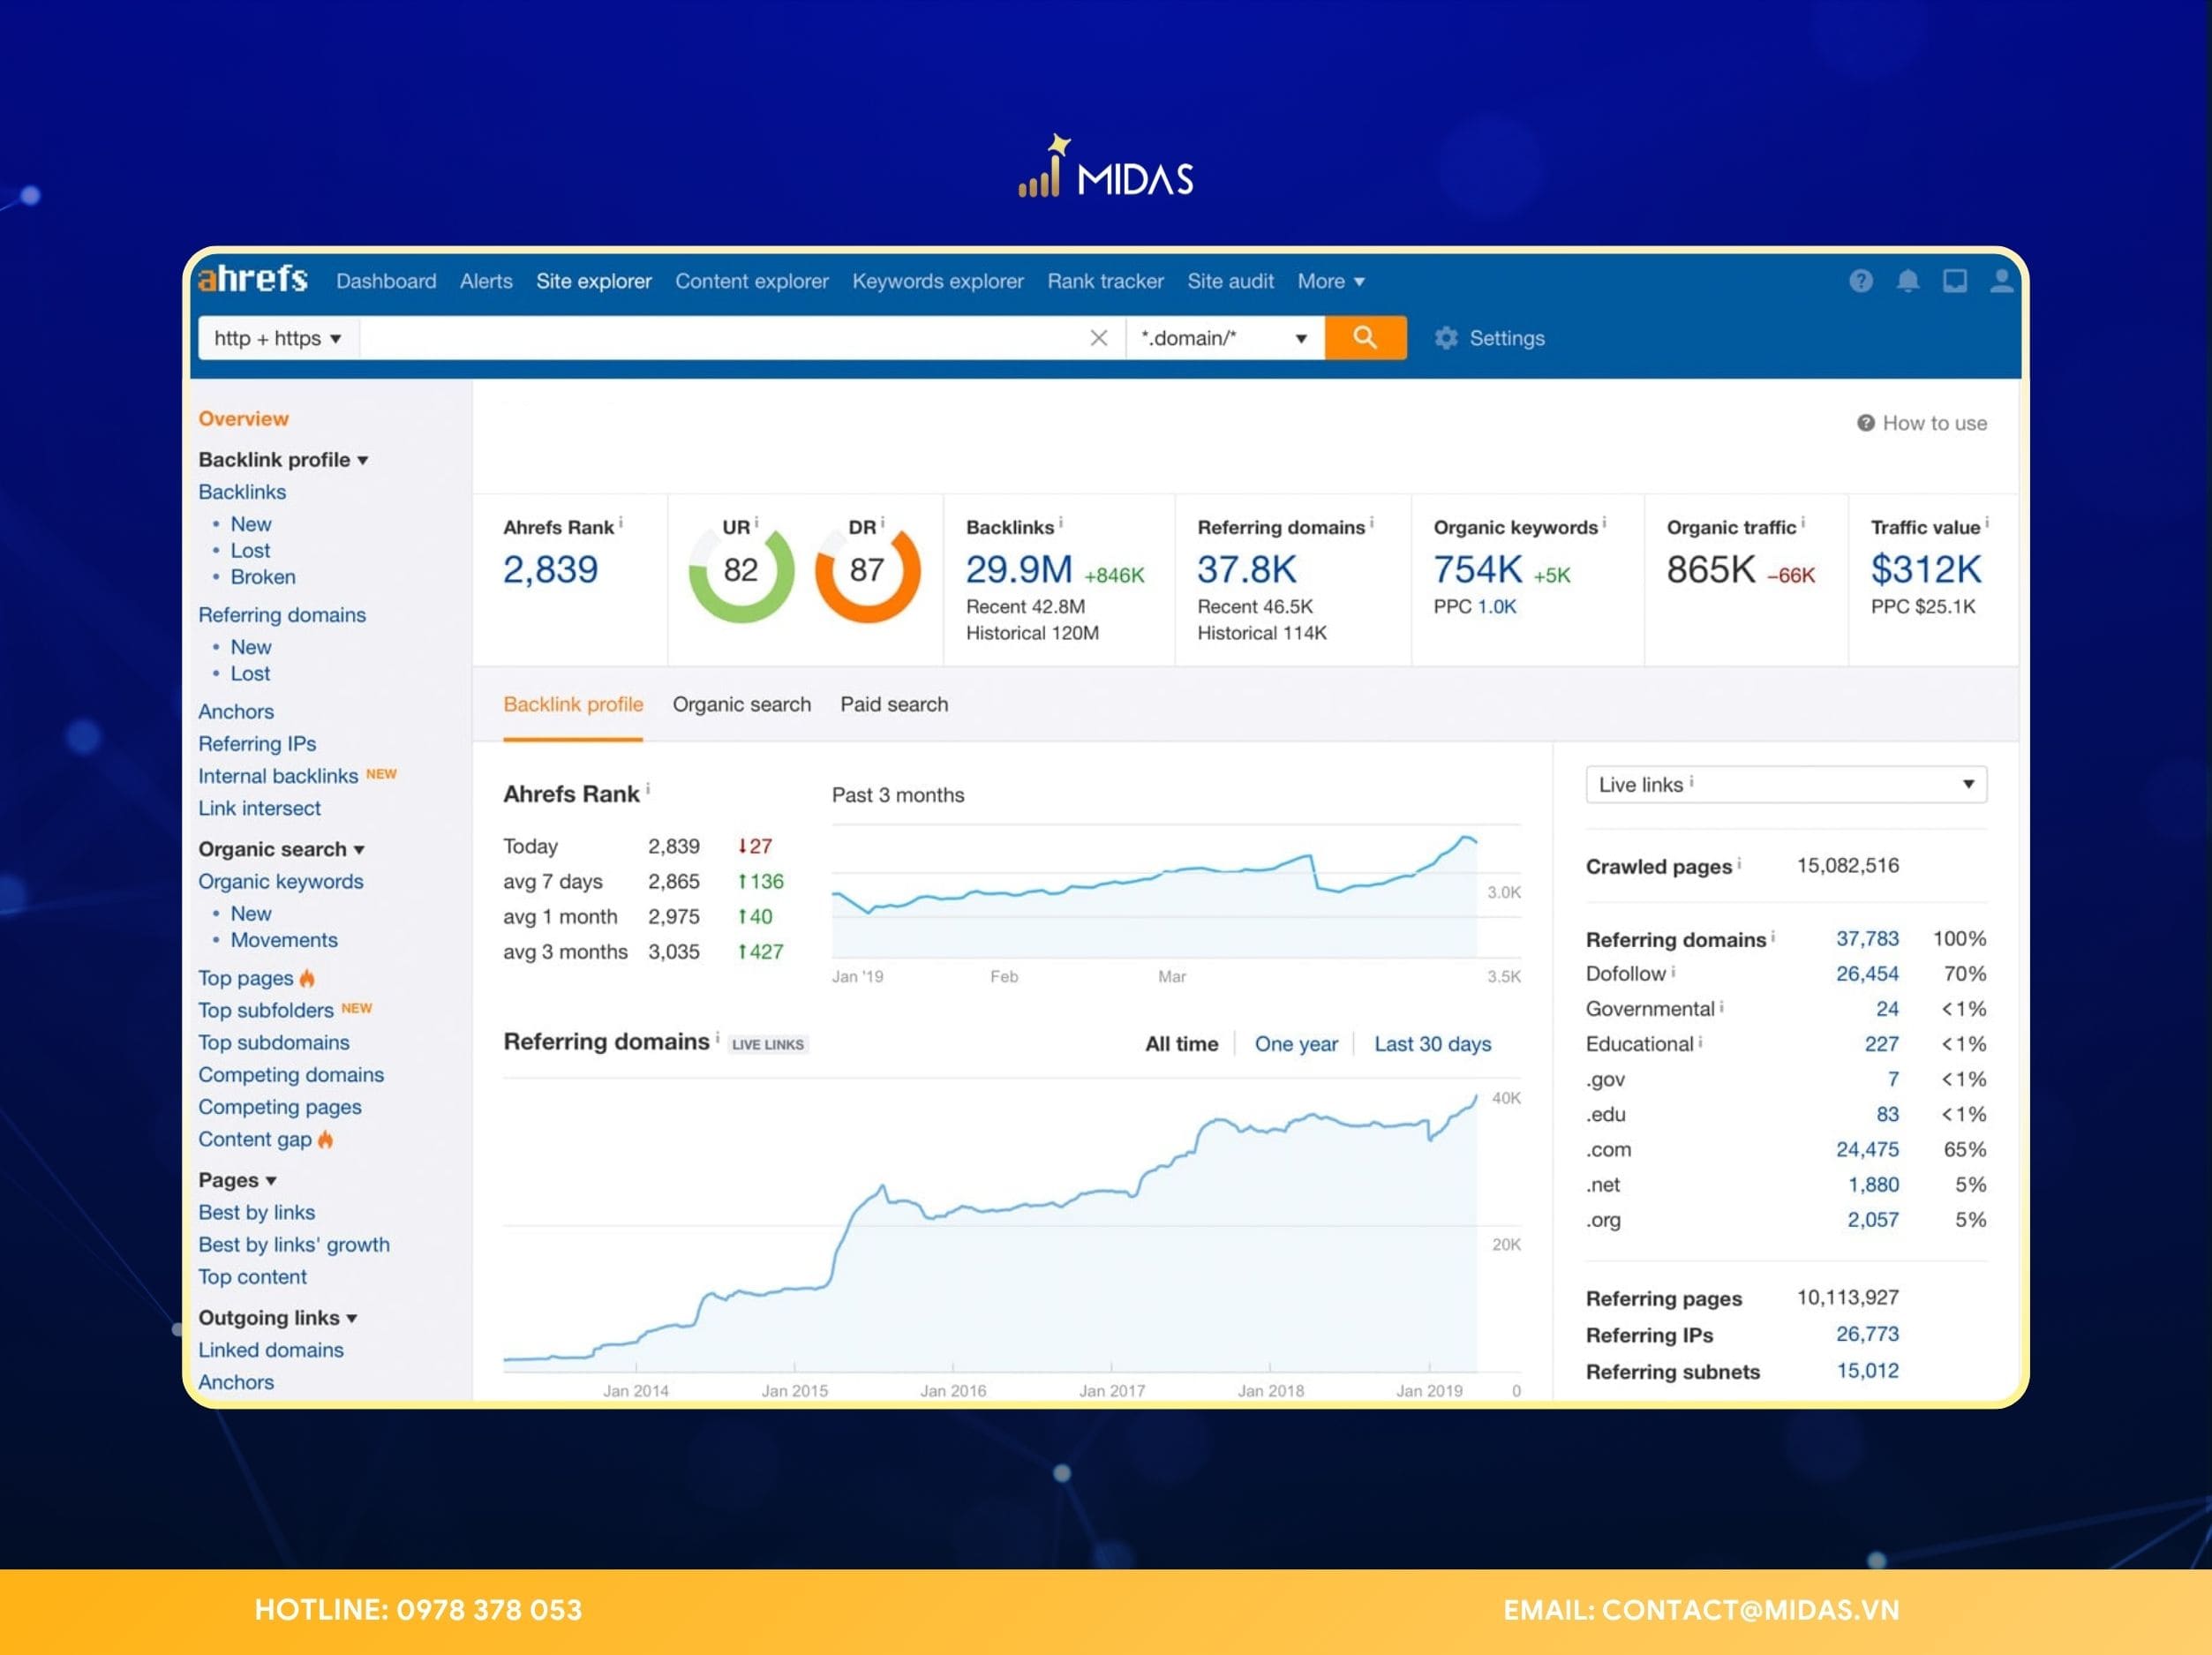2212x1655 pixels.
Task: Open Rank tracker in top navigation
Action: (x=1105, y=281)
